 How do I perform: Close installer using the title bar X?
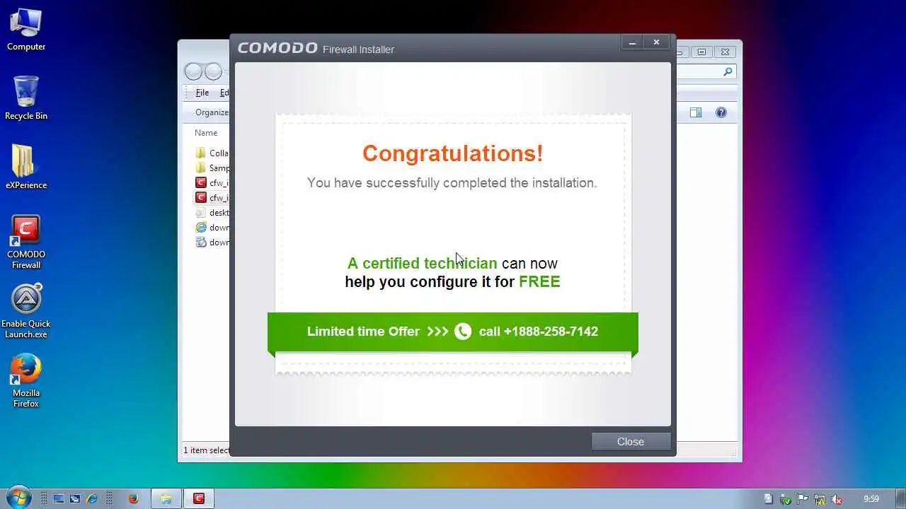(x=656, y=42)
